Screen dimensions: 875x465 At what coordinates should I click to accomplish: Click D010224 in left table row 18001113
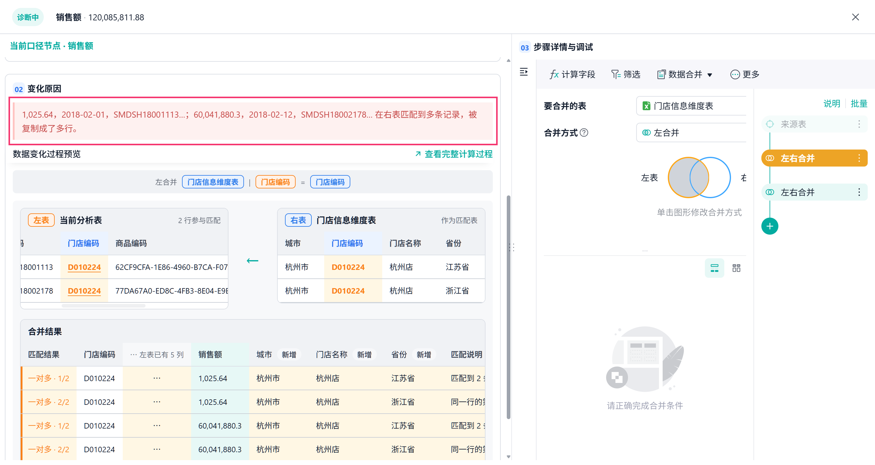pyautogui.click(x=84, y=267)
